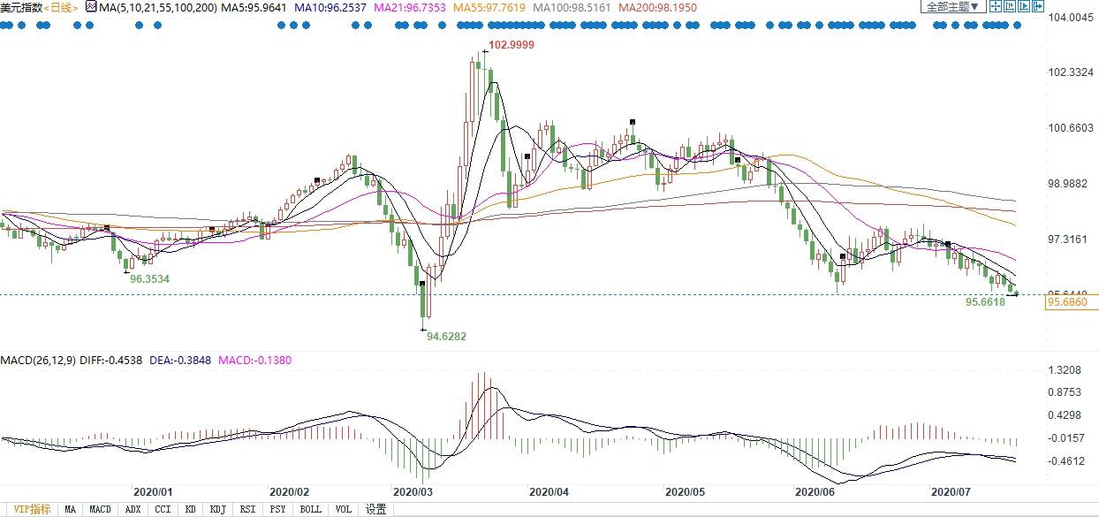1099x517 pixels.
Task: Click the 0.4298 MACD axis value
Action: pyautogui.click(x=1065, y=415)
